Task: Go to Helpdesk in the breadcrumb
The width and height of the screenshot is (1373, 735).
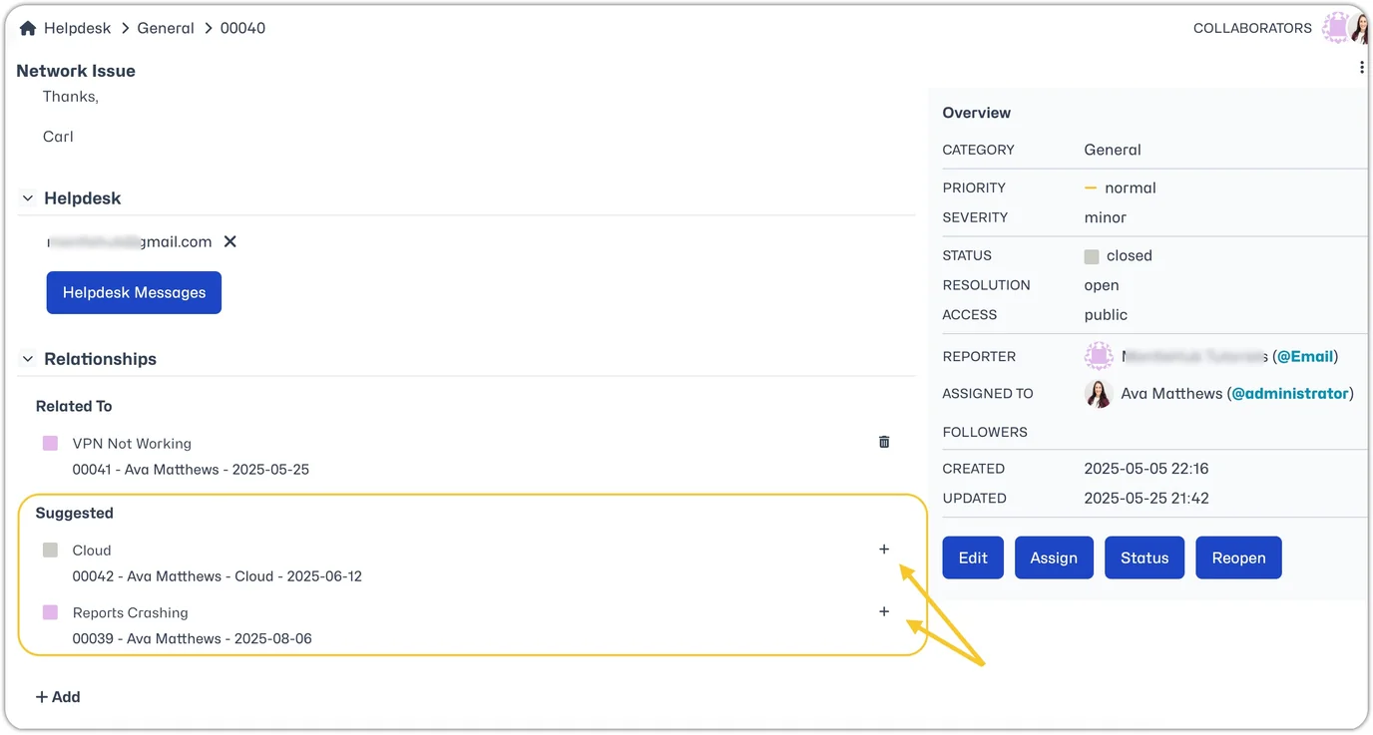Action: 78,28
